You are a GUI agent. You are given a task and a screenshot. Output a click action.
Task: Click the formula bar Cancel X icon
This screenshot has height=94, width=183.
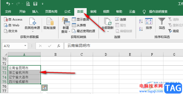tap(40, 46)
